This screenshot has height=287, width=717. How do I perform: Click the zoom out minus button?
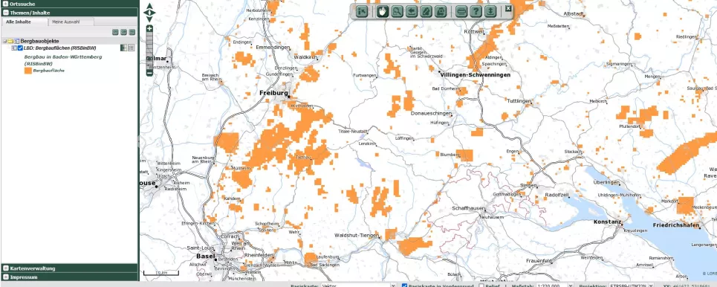coord(149,73)
